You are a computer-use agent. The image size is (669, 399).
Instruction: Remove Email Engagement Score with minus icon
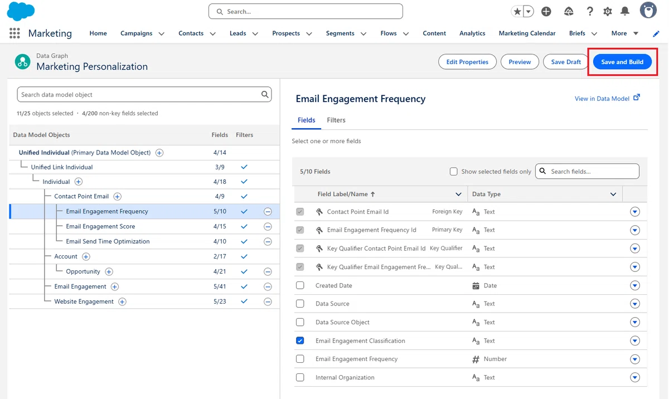pyautogui.click(x=268, y=227)
